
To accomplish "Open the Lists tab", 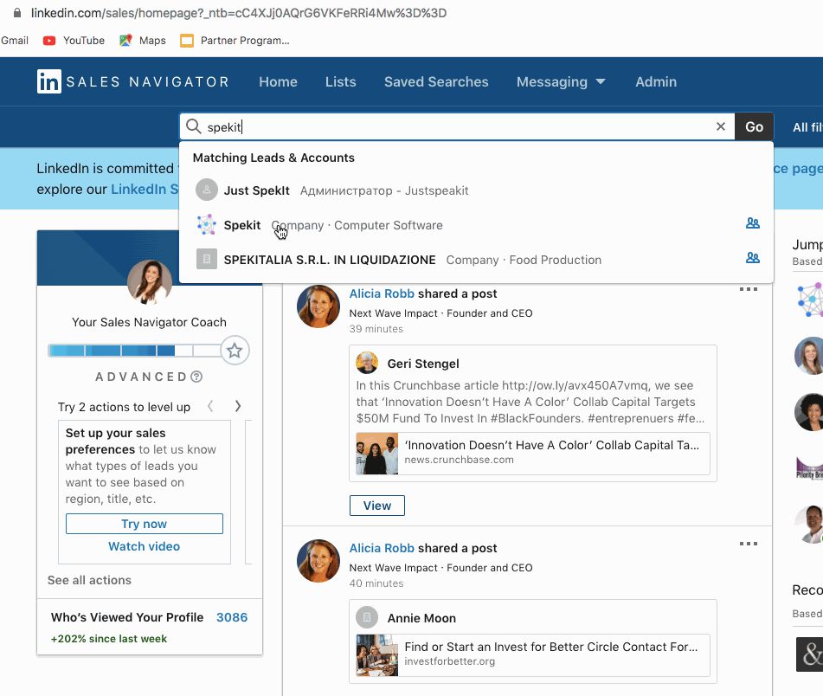I will [340, 81].
